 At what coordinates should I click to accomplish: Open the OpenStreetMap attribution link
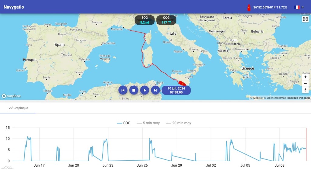(276, 98)
